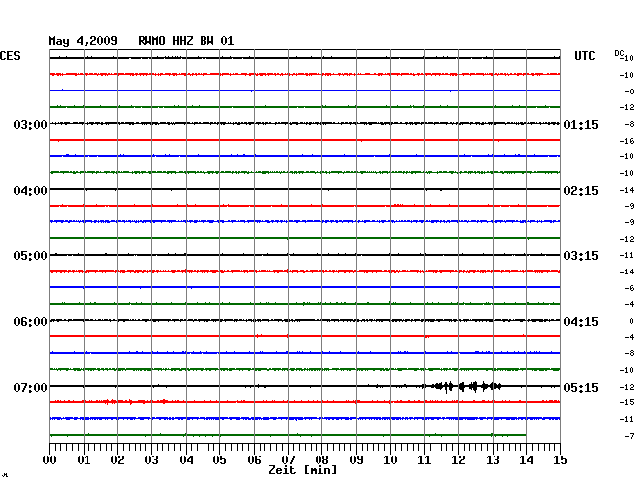Select the DC offset value "0" beside 04:15
The image size is (639, 486).
click(x=632, y=321)
